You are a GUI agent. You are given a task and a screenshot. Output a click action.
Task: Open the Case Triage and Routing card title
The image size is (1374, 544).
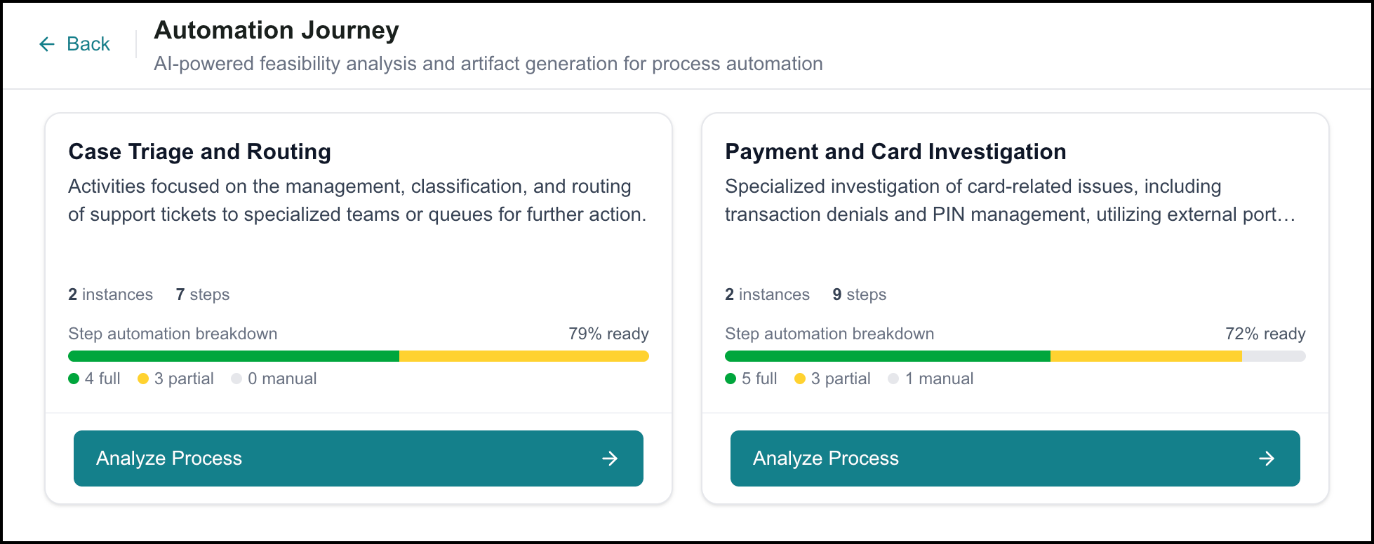click(x=200, y=151)
